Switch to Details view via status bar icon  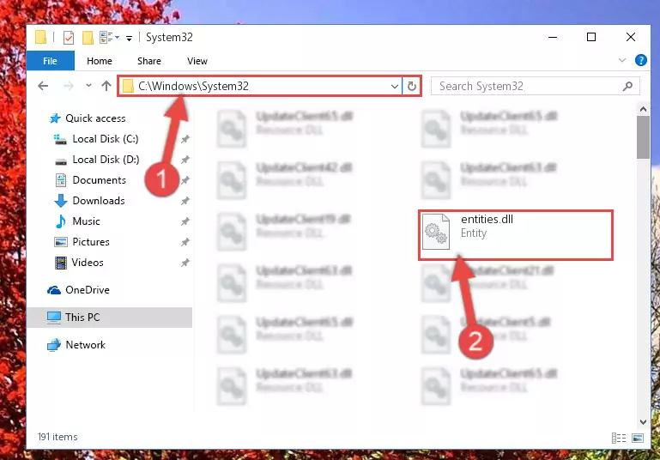click(x=618, y=438)
